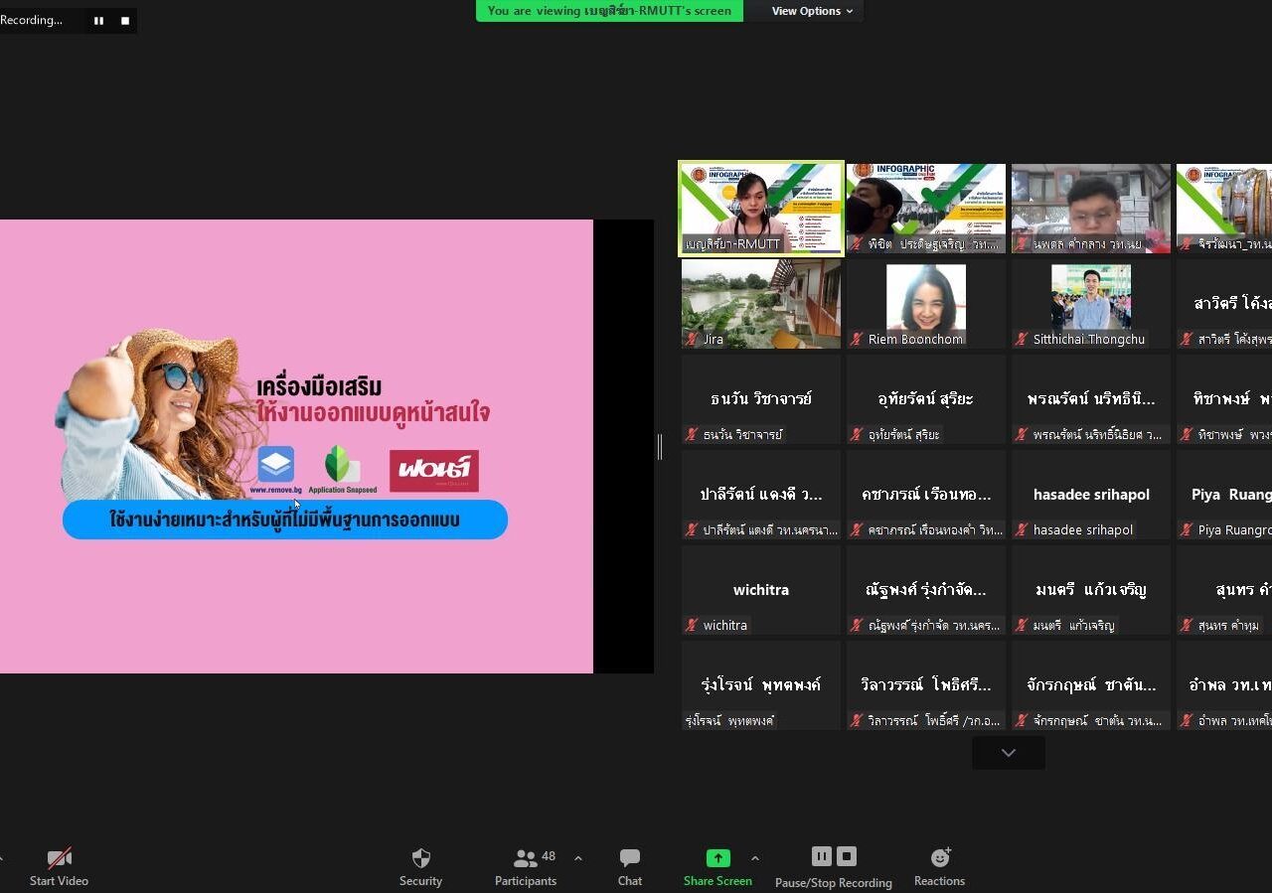
Task: Select the Jira video tile
Action: click(761, 304)
